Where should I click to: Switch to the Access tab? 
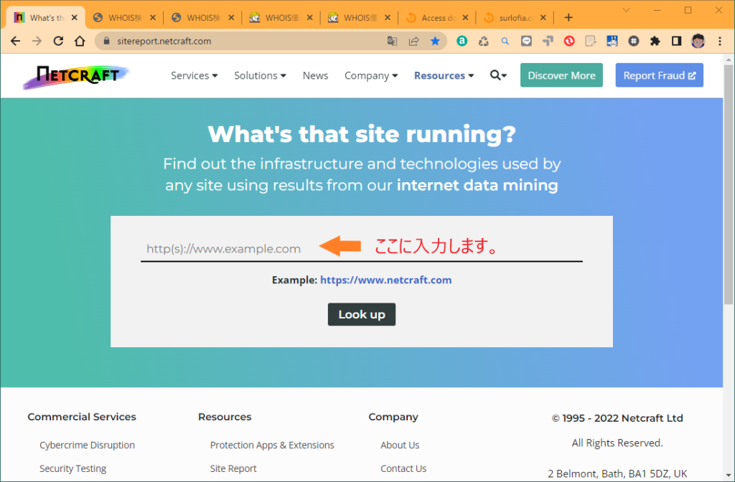[x=435, y=16]
